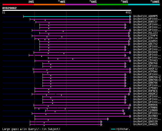The height and width of the screenshot is (131, 162).
Task: Select the UniRef100_A9SFI2 subject label
Action: coord(145,69)
